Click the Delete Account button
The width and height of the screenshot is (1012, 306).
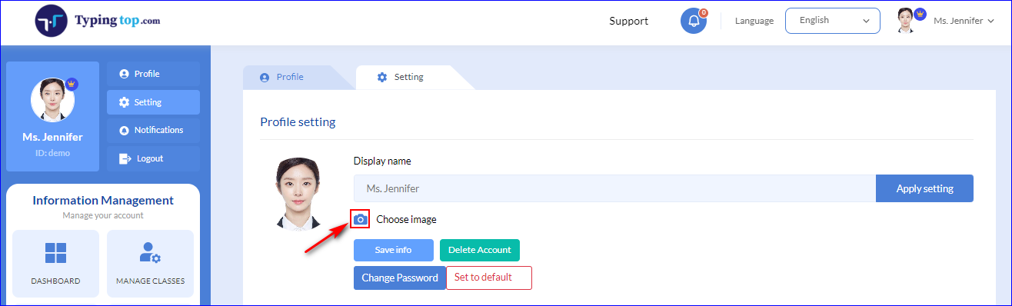480,250
